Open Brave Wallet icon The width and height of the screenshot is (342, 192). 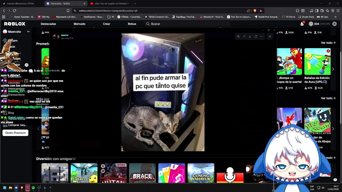(322, 11)
